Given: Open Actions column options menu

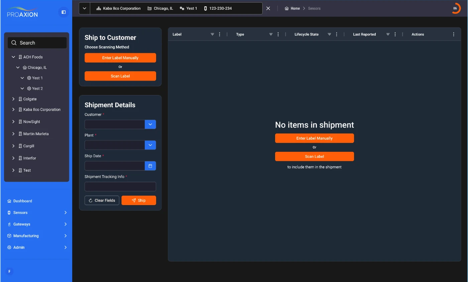Looking at the screenshot, I should point(454,34).
